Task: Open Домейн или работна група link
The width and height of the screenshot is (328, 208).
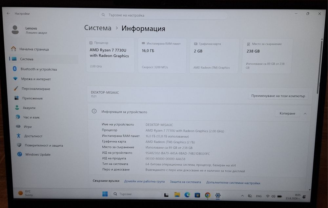Action: pyautogui.click(x=144, y=181)
